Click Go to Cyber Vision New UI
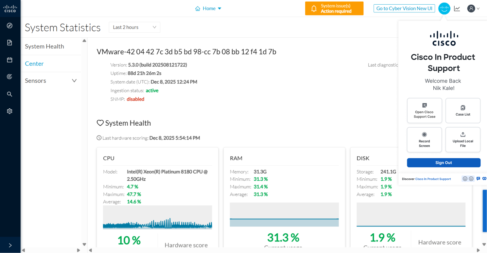This screenshot has width=487, height=253. tap(404, 9)
